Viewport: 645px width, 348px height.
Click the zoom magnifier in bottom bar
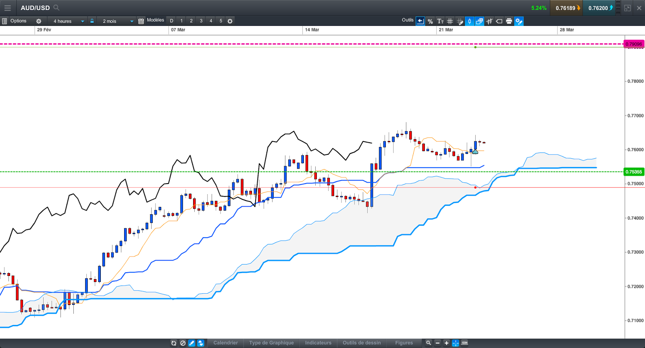429,343
